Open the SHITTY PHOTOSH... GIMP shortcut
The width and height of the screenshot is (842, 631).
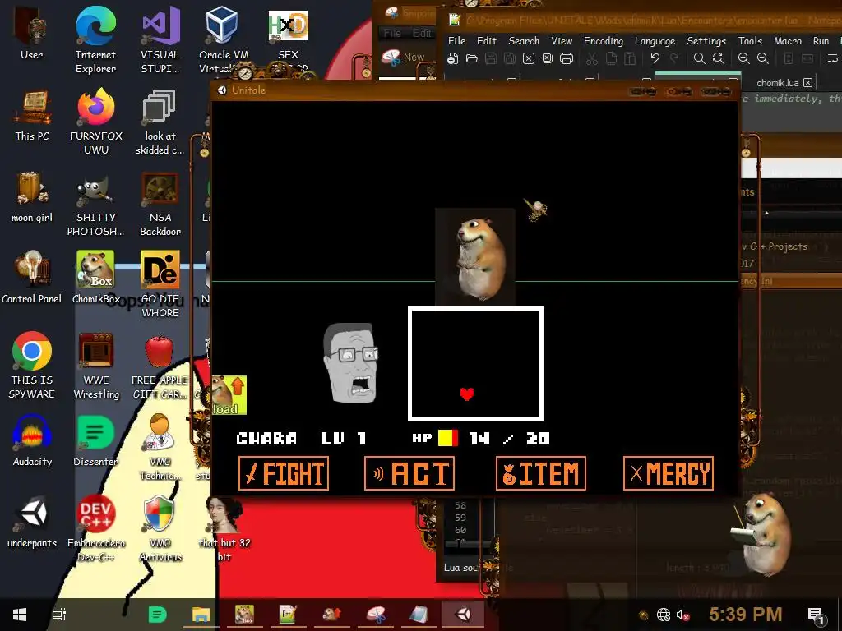click(x=95, y=204)
